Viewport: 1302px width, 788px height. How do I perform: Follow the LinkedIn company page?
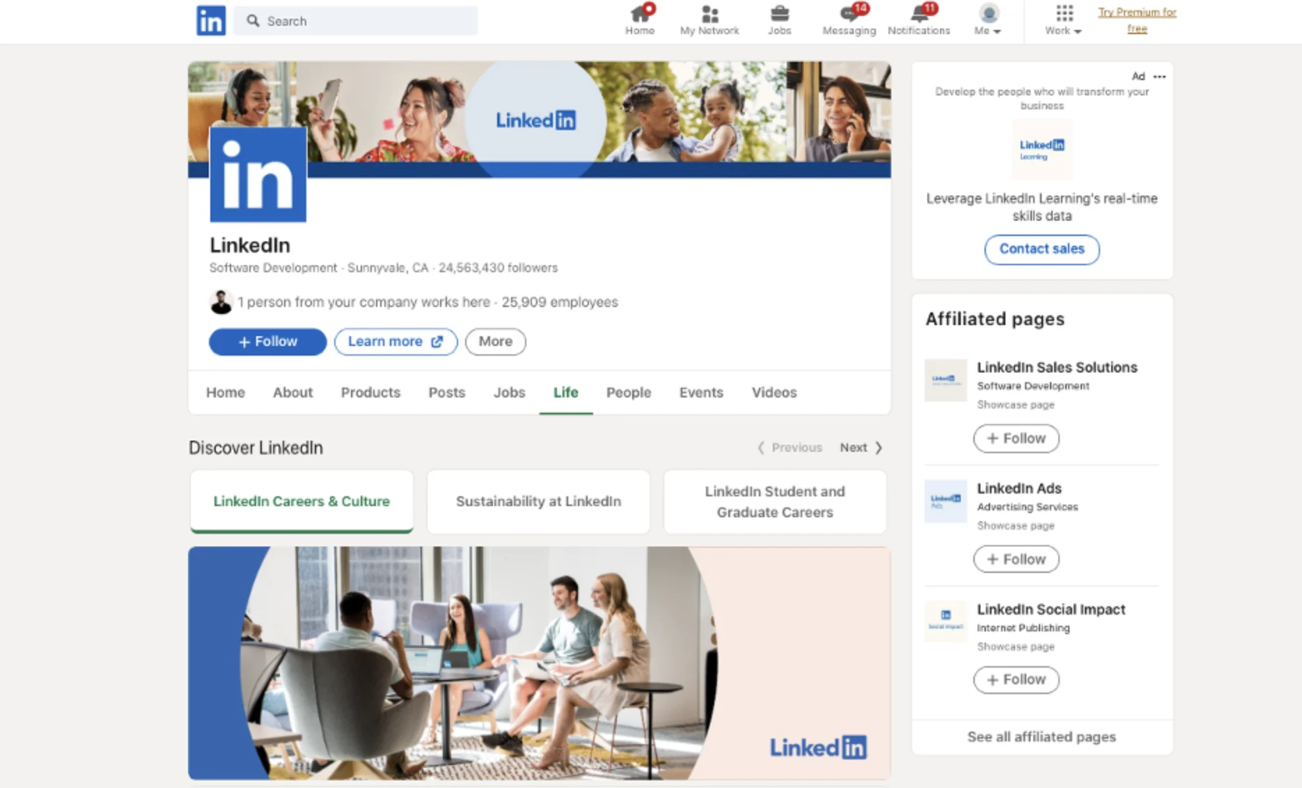click(267, 342)
